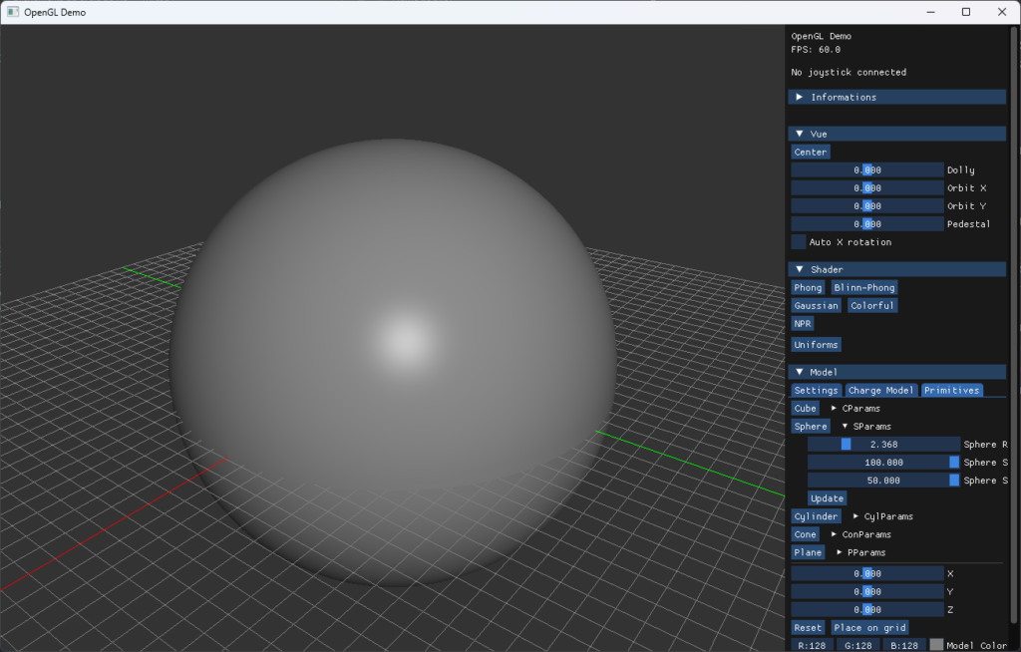Create a Plane primitive
The image size is (1021, 652).
tap(808, 552)
